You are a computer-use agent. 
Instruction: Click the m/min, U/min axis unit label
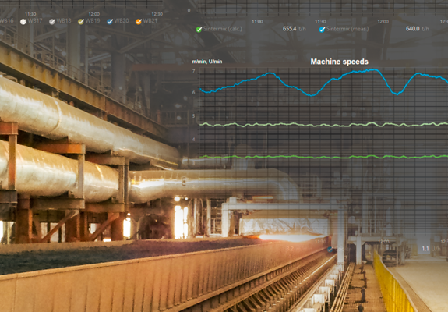point(206,62)
